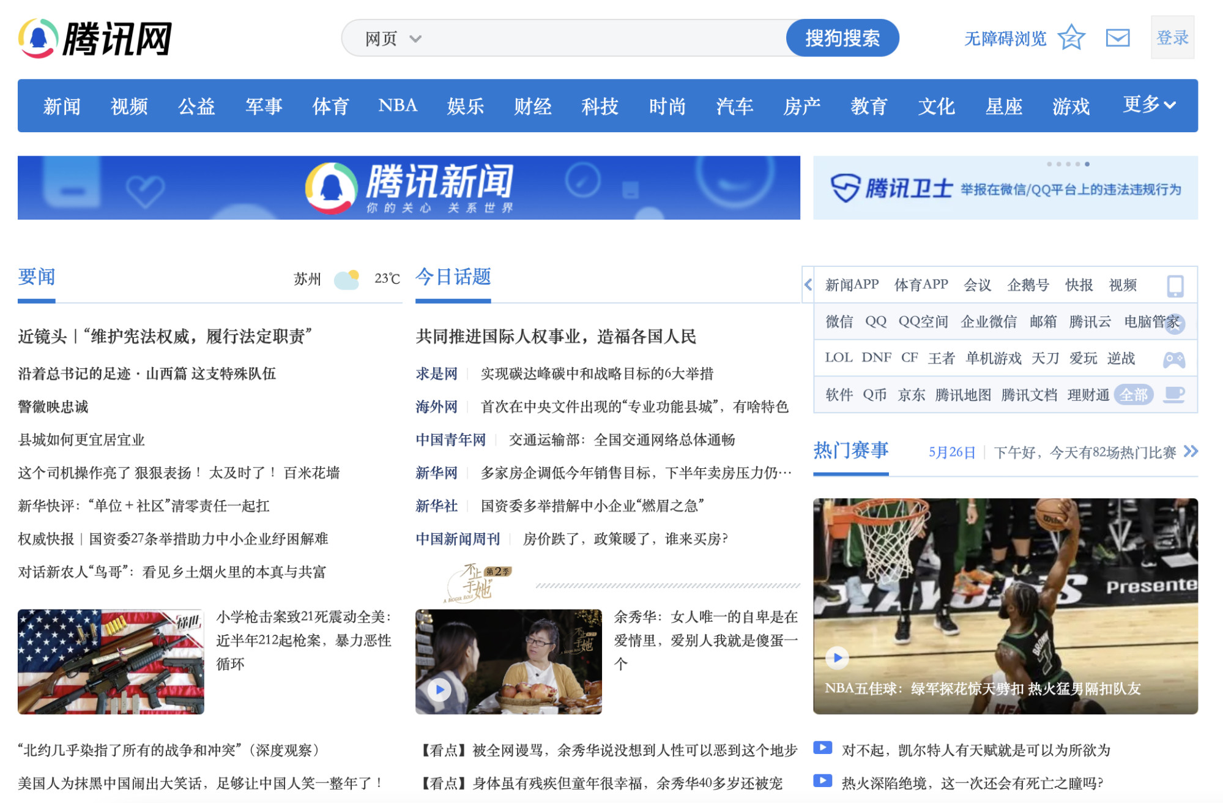Viewport: 1223px width, 803px height.
Task: Play the 余秀华 interview video
Action: pyautogui.click(x=439, y=690)
